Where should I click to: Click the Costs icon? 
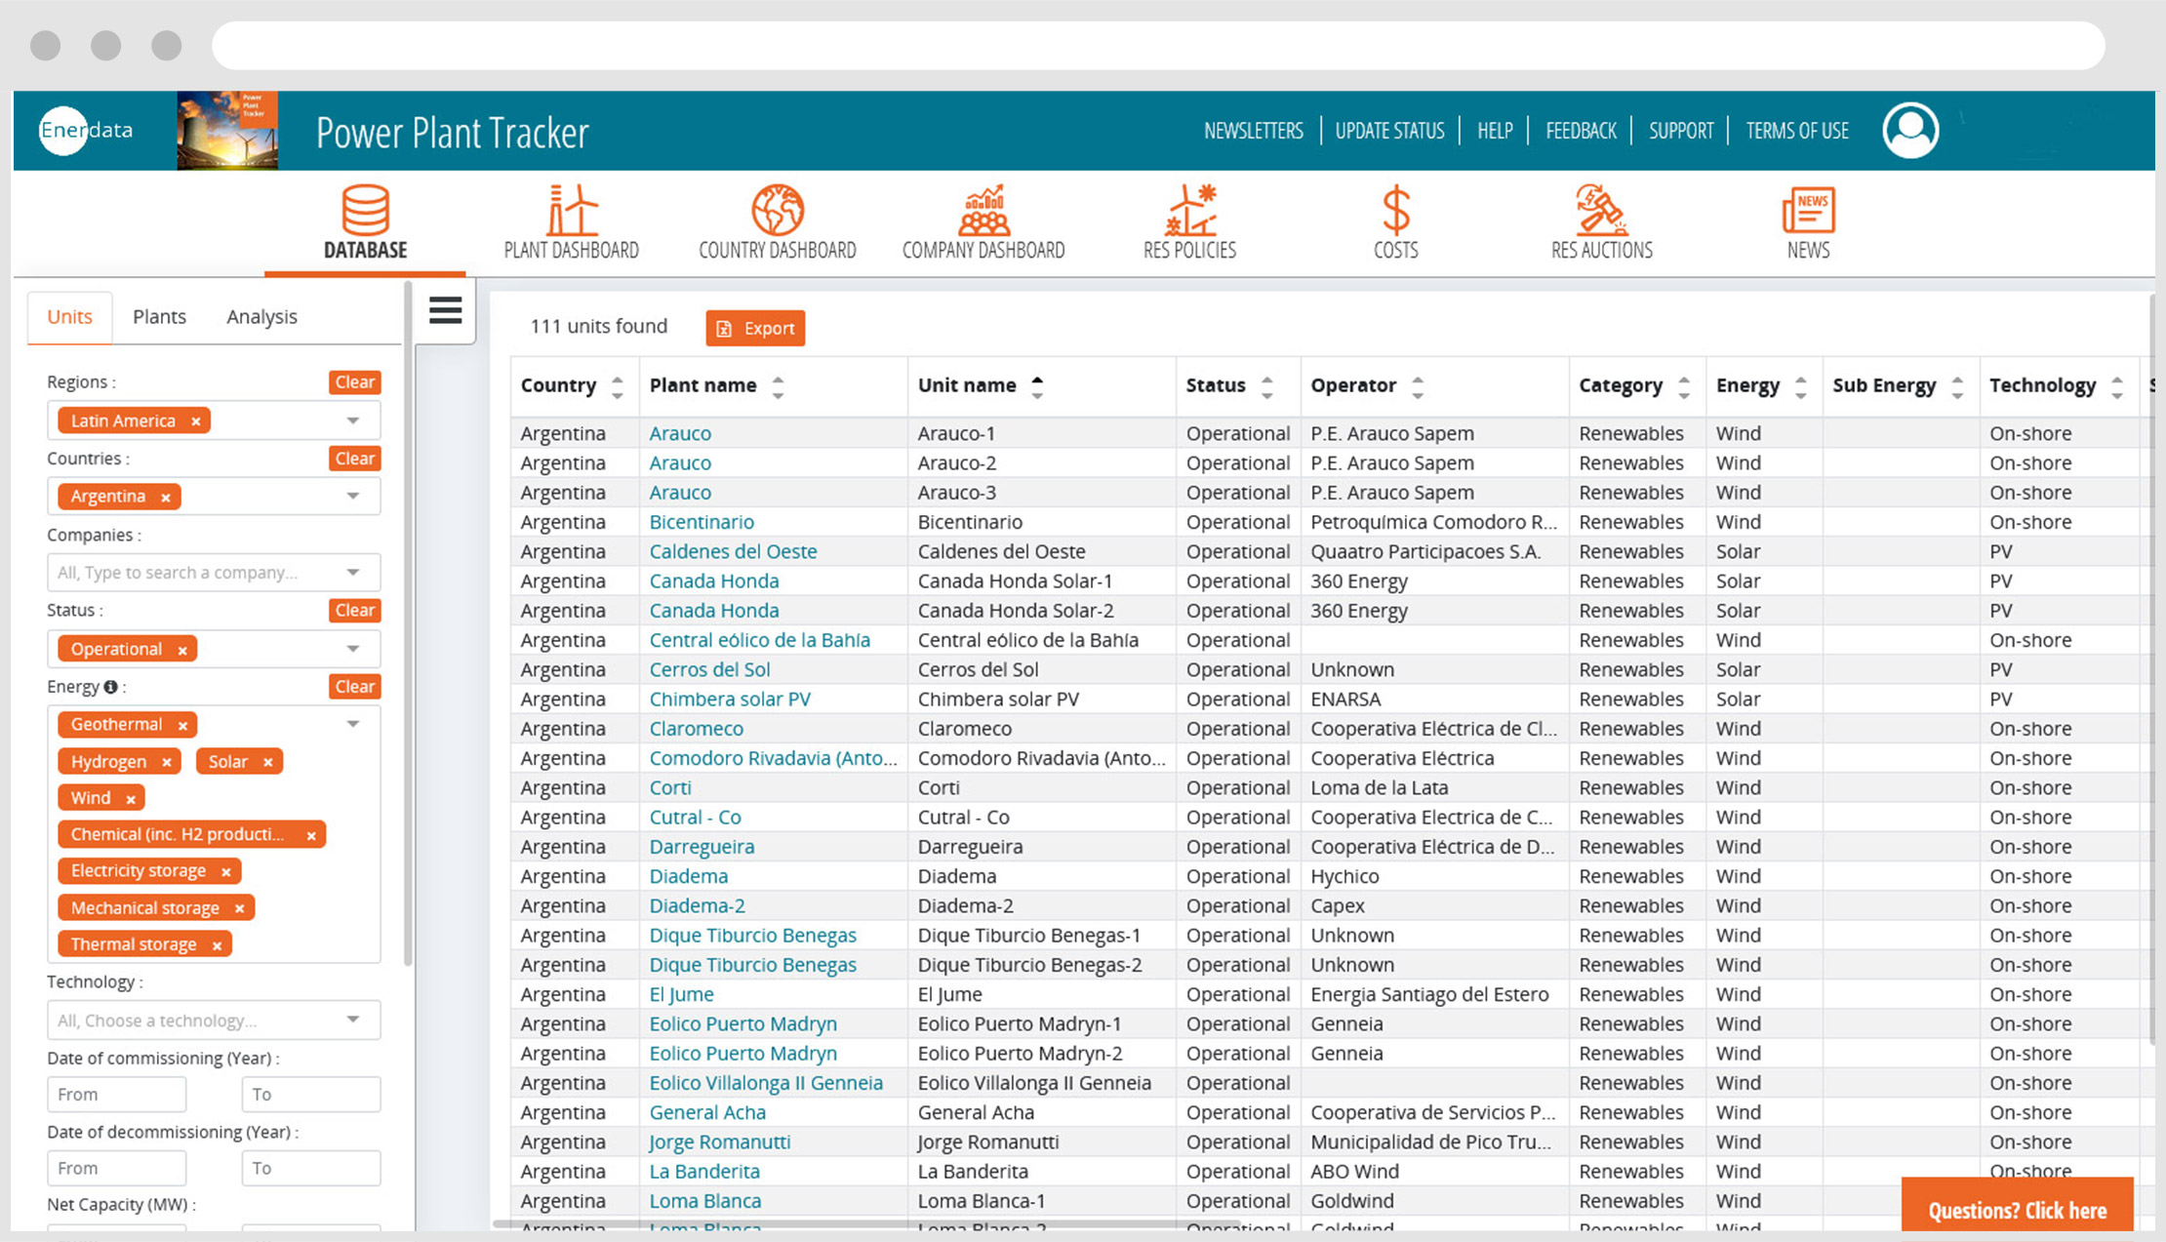click(1395, 221)
